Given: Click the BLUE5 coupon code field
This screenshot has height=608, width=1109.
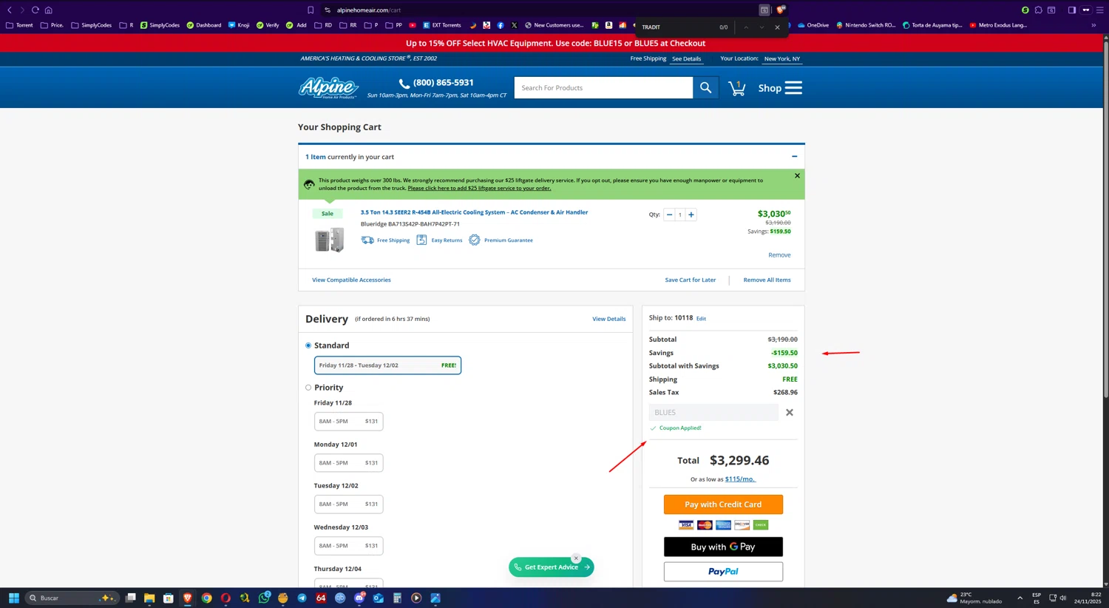Looking at the screenshot, I should tap(713, 413).
